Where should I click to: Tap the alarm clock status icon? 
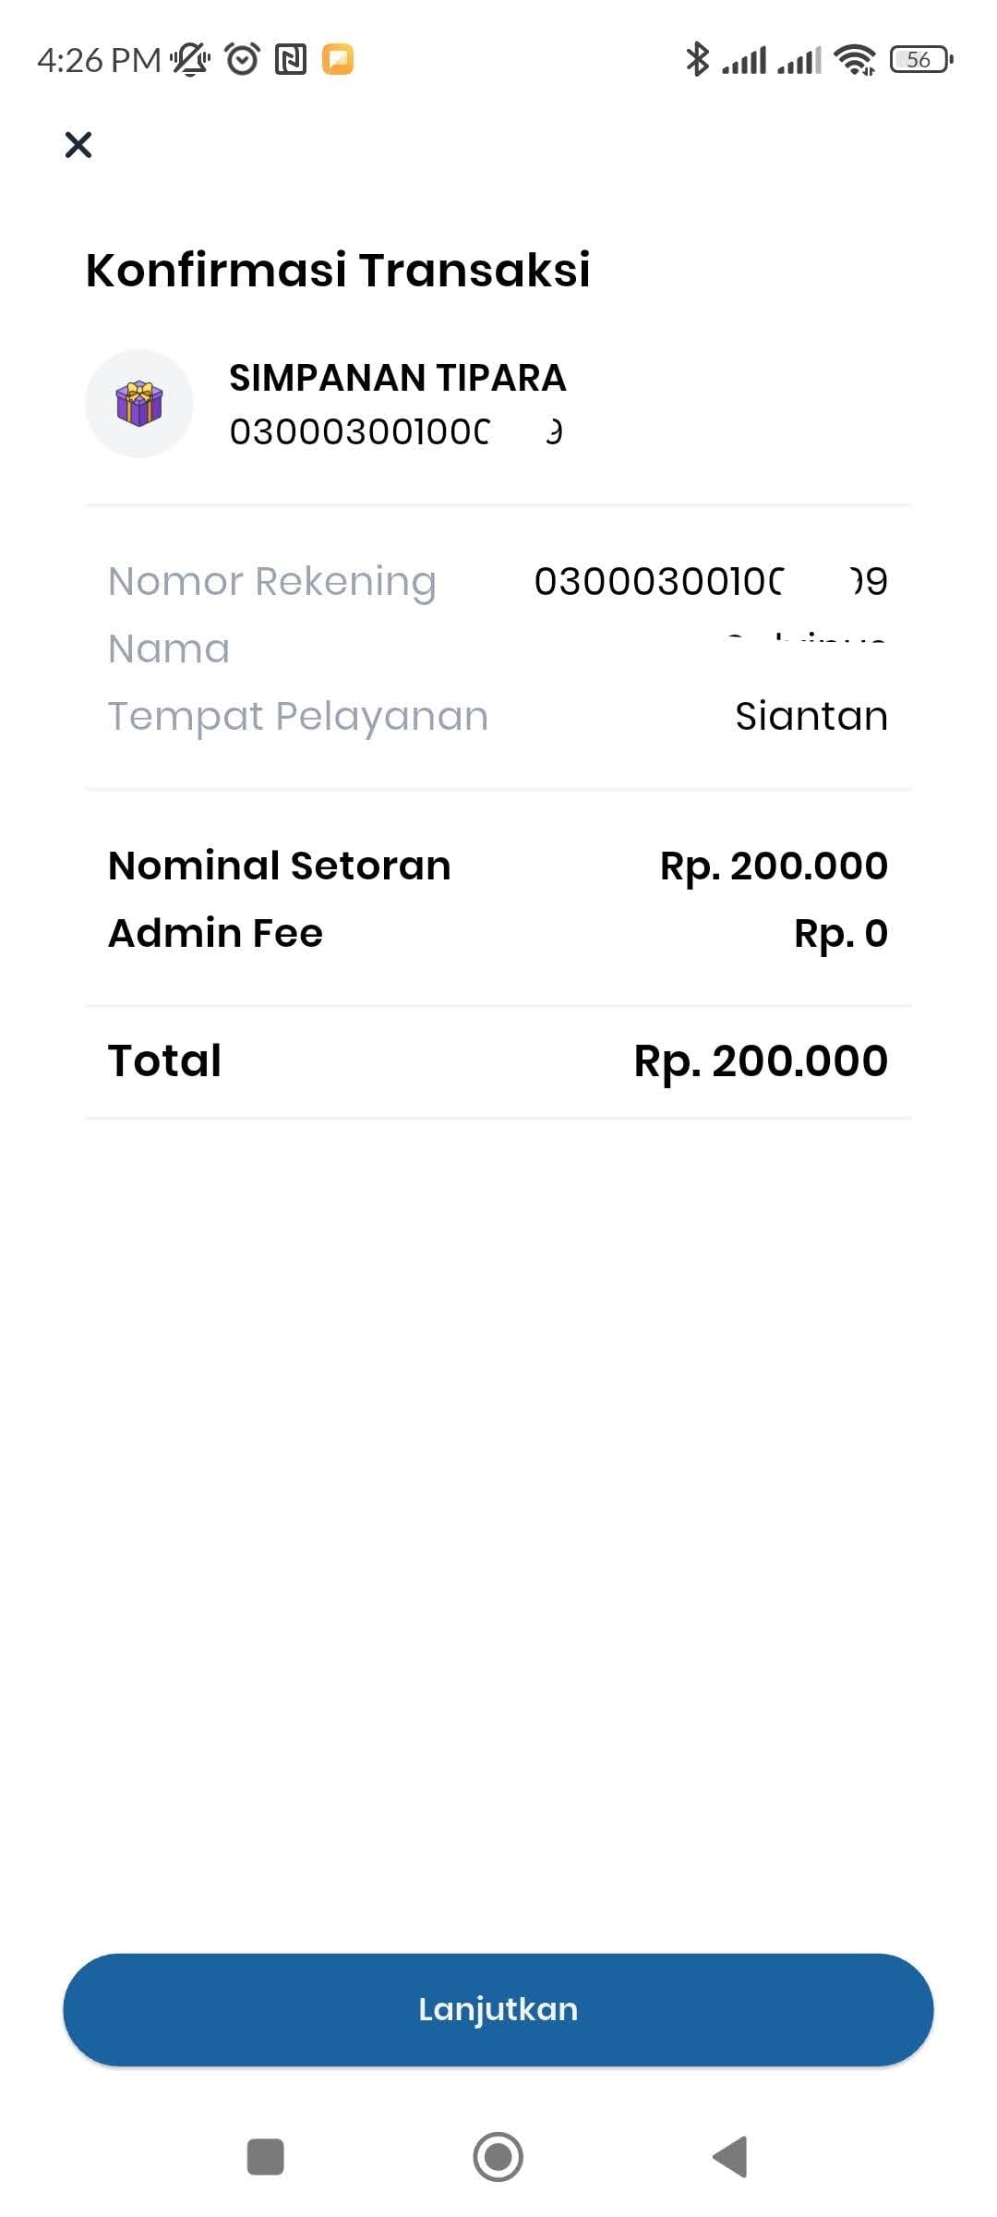243,59
